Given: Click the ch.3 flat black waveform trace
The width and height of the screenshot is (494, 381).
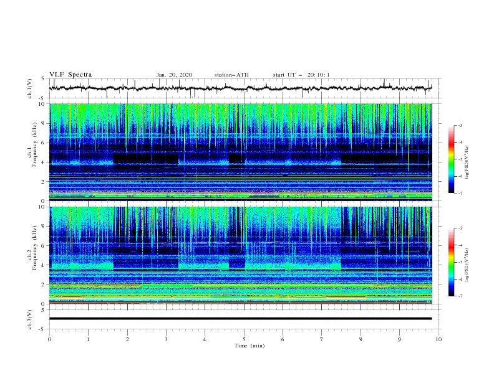Looking at the screenshot, I should coord(240,319).
